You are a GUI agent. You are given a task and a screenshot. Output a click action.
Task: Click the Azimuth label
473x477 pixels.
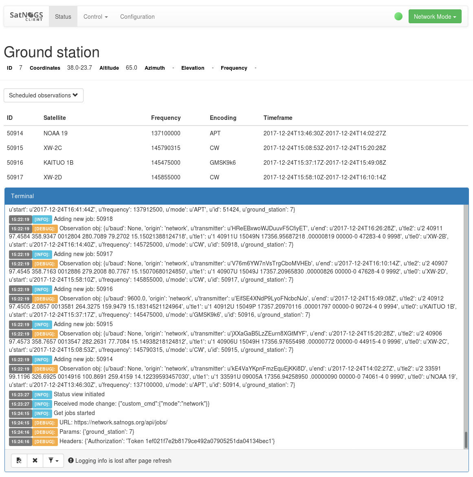pos(154,68)
